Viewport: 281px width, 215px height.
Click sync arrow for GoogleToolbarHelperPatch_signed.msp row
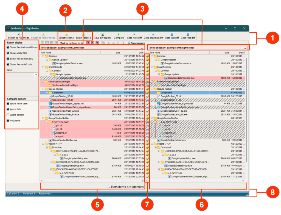point(147,107)
